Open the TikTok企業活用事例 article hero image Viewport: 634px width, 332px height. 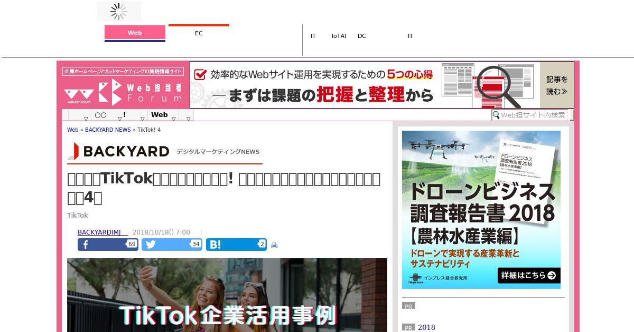click(x=227, y=295)
